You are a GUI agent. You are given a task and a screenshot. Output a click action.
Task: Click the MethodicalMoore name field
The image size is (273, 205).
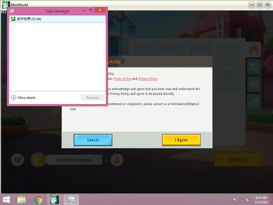tap(74, 160)
